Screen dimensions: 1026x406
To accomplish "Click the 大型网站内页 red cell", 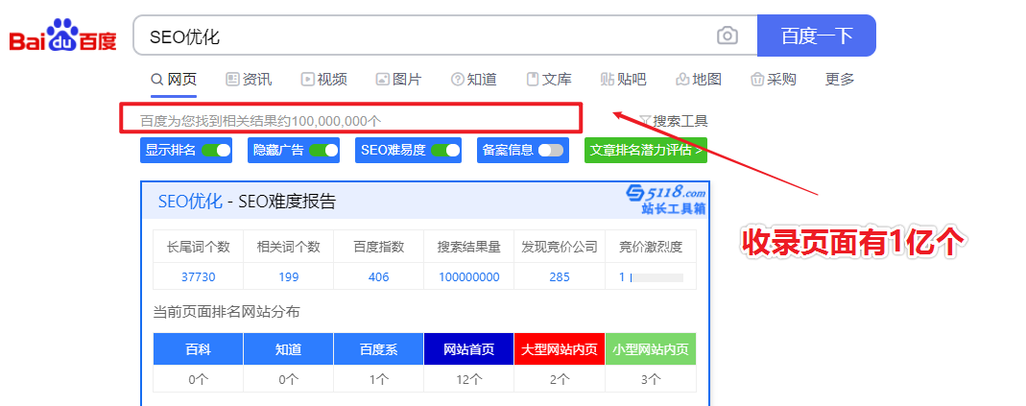I will pos(560,349).
